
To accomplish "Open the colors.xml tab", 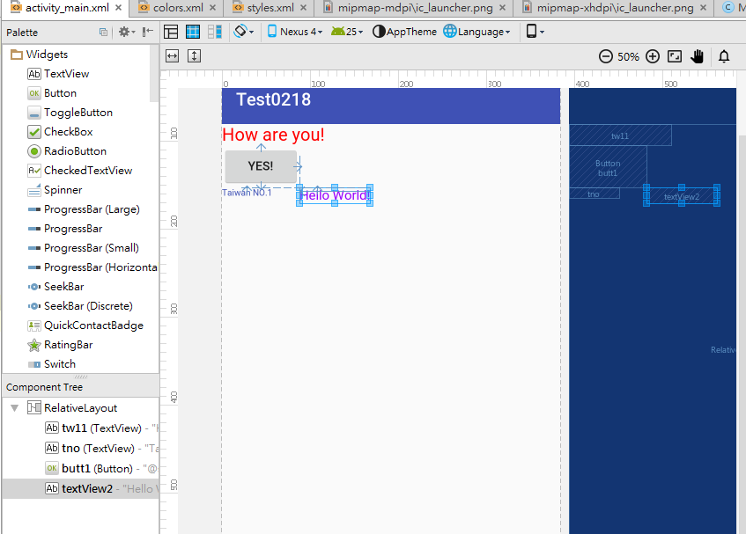I will coord(178,8).
